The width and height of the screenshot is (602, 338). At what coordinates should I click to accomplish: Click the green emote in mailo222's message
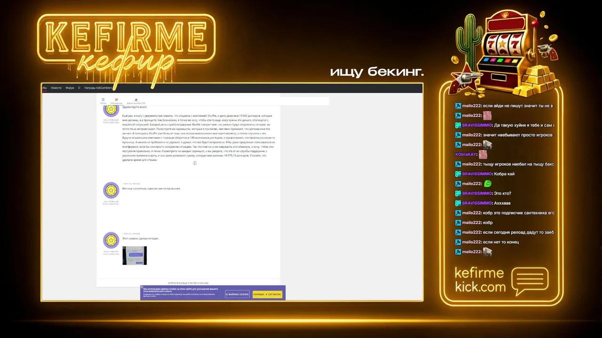coord(488,184)
